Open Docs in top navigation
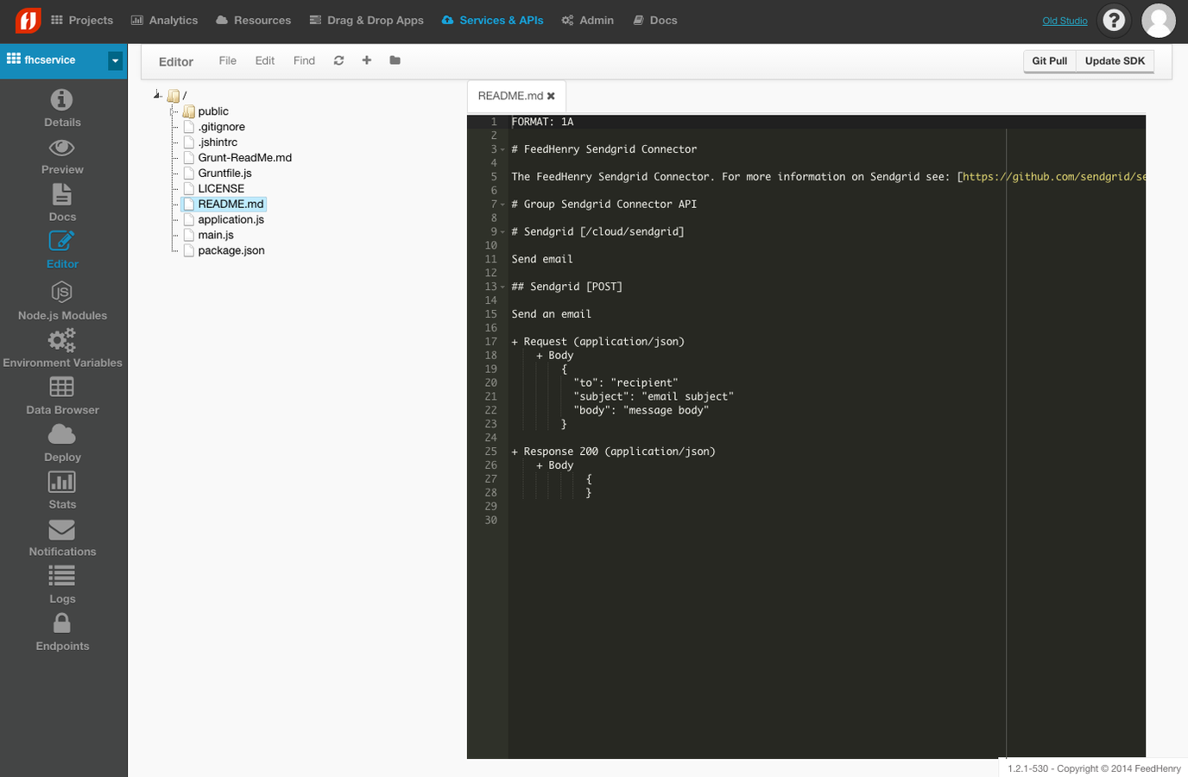The height and width of the screenshot is (777, 1188). (654, 20)
